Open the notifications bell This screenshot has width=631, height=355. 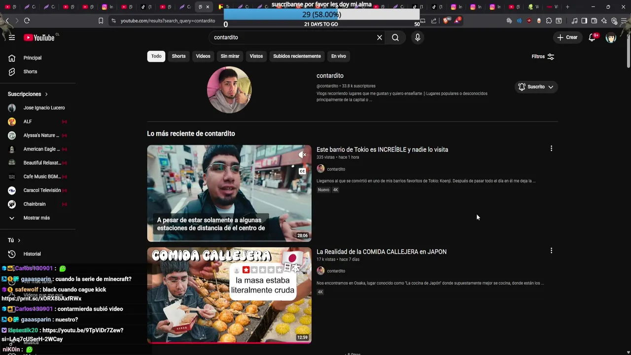pos(592,37)
